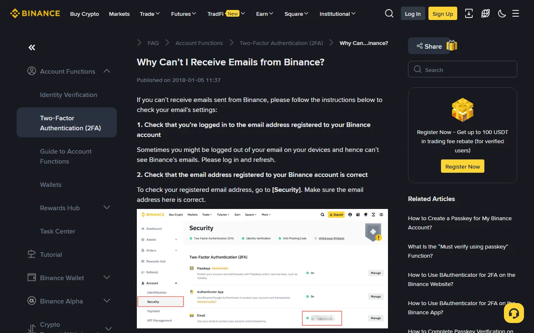Click the Binance logo
Screen dimensions: 534x333
click(35, 13)
